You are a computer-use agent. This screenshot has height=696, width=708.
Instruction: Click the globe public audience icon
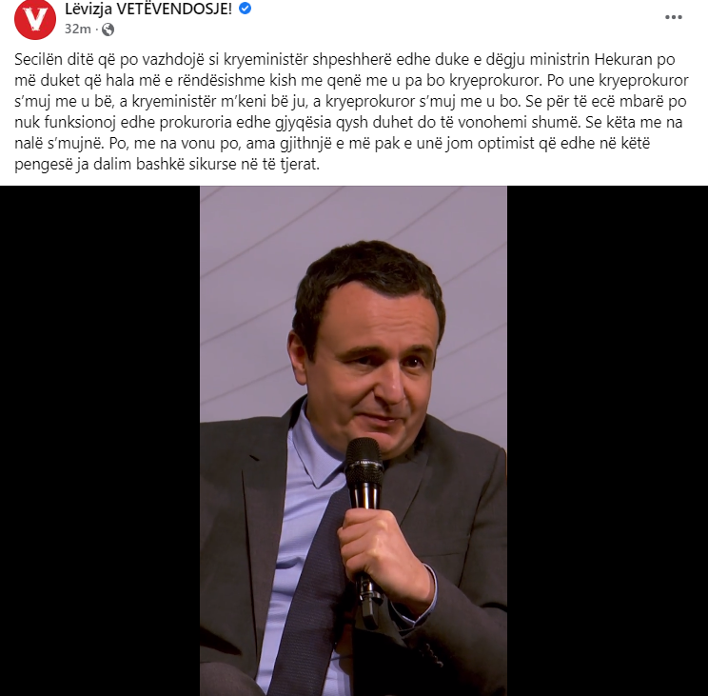tap(108, 30)
